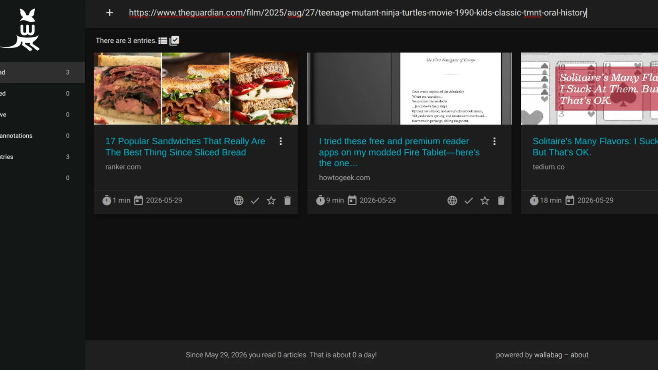The image size is (658, 370).
Task: Click the about footer link
Action: pos(579,355)
